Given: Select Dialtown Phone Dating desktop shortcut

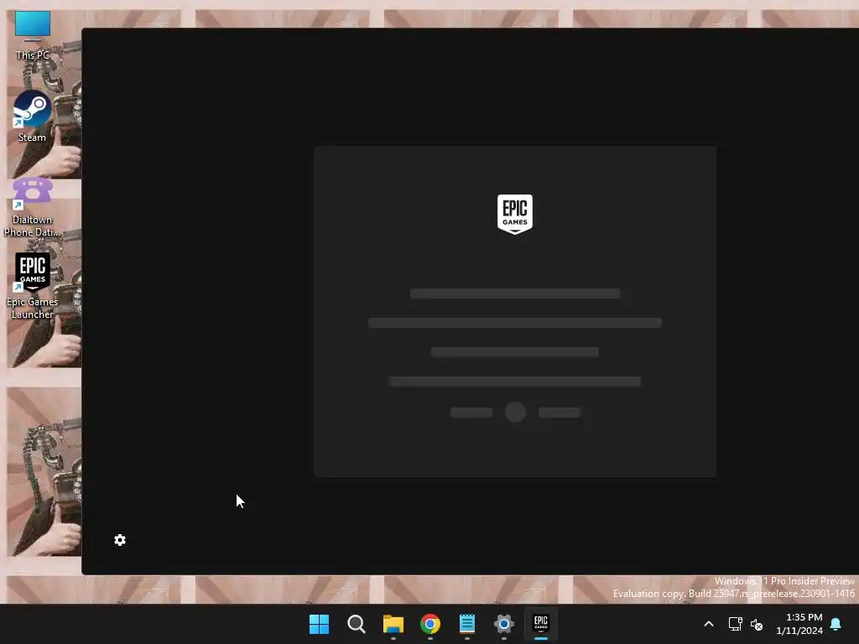Looking at the screenshot, I should pyautogui.click(x=33, y=208).
